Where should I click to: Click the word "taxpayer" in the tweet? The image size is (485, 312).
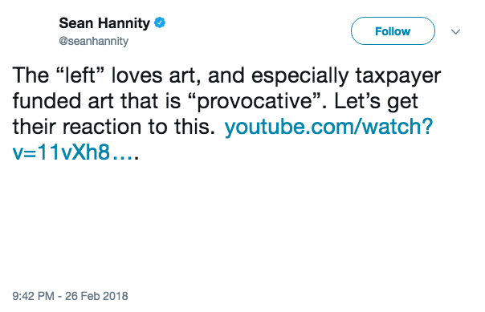pos(398,76)
